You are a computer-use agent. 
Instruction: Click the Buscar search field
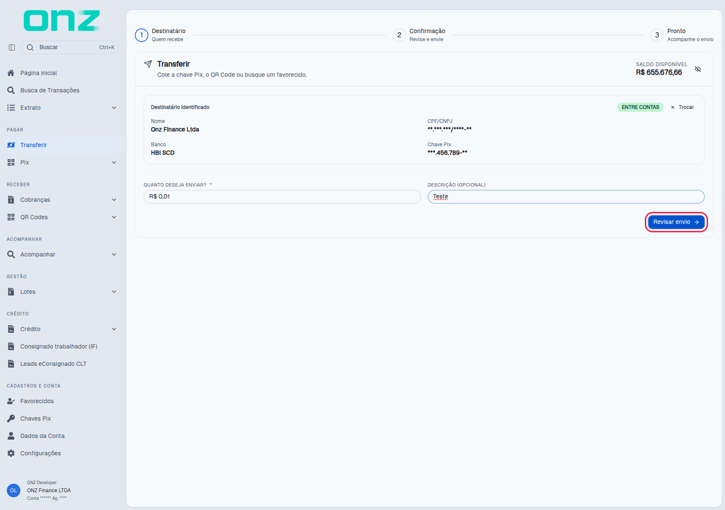pos(69,47)
